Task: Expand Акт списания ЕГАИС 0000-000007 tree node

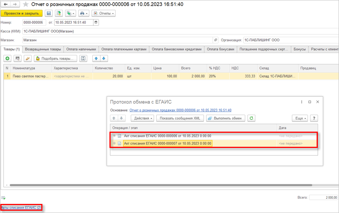Action: click(114, 143)
